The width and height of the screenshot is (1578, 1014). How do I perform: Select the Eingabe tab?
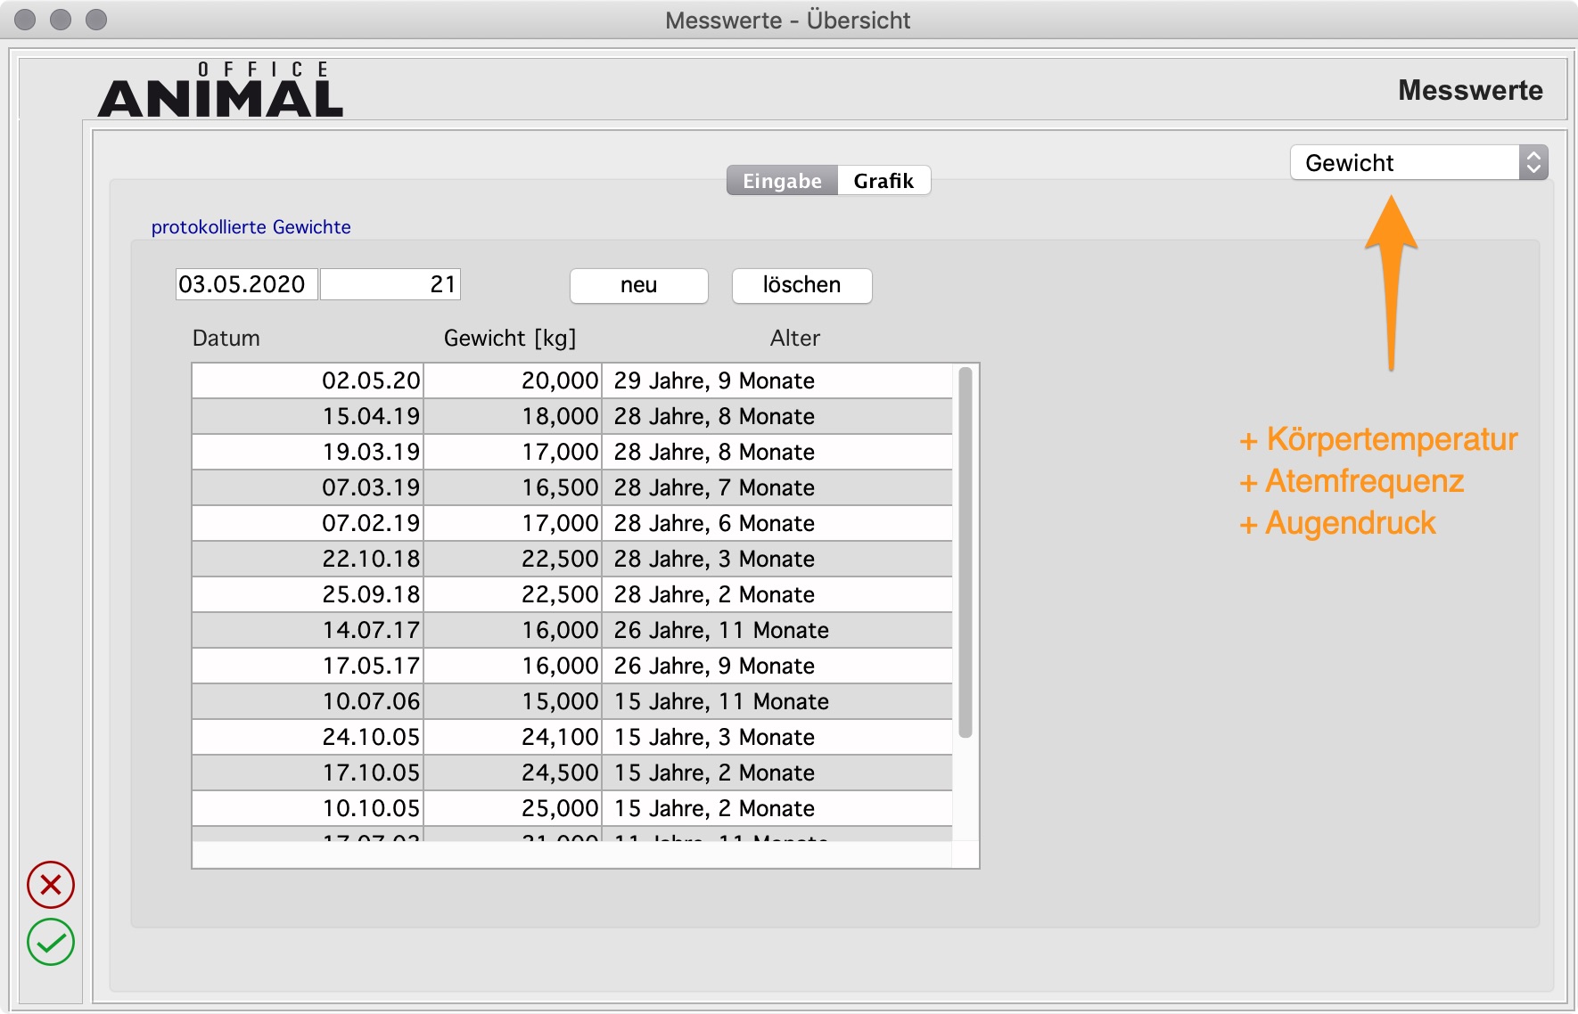pyautogui.click(x=782, y=181)
